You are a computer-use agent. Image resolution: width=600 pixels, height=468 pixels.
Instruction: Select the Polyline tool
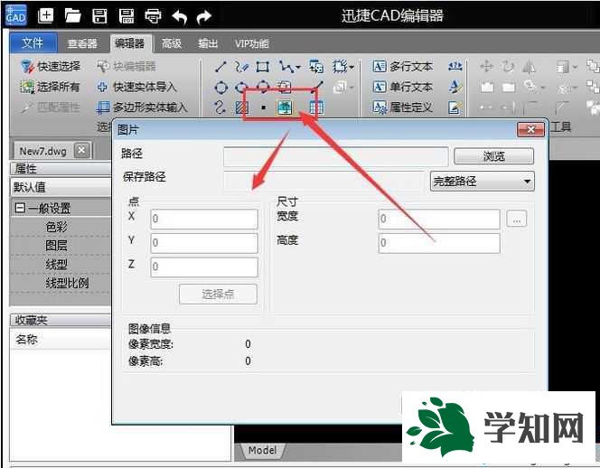click(x=286, y=67)
